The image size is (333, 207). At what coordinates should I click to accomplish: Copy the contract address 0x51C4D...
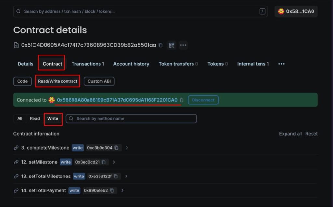[160, 45]
